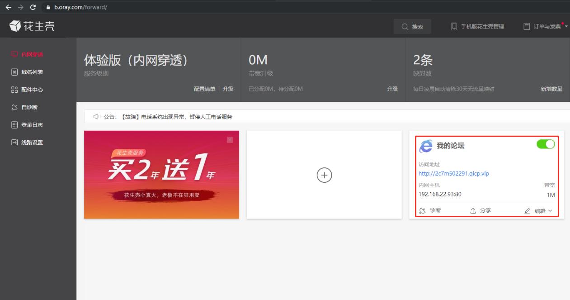Open the 搜索 search box
The height and width of the screenshot is (300, 570).
[x=412, y=26]
